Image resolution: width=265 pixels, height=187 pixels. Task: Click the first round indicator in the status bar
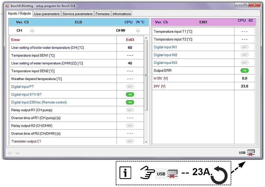coord(10,153)
